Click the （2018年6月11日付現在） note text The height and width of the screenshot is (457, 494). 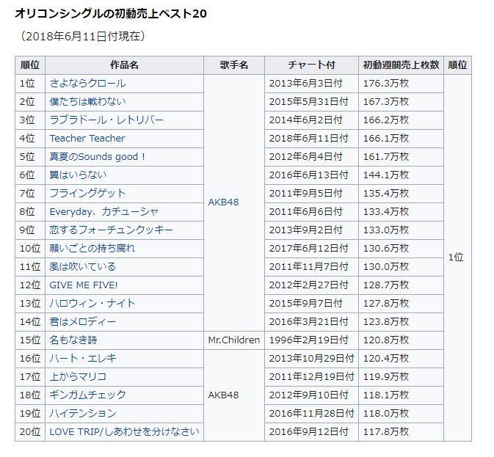point(82,36)
